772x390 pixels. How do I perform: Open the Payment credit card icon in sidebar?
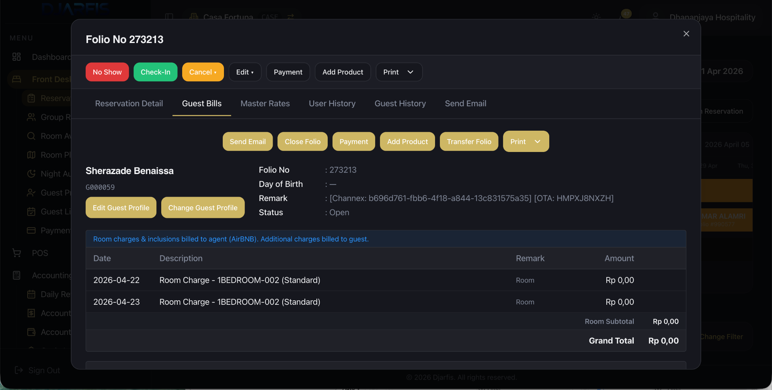(x=31, y=230)
